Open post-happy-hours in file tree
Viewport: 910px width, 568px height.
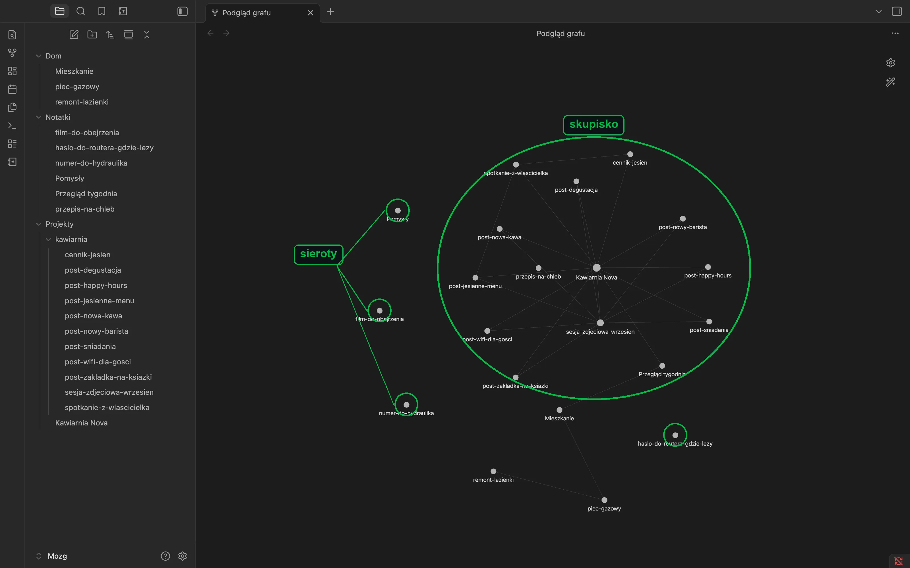pyautogui.click(x=96, y=285)
